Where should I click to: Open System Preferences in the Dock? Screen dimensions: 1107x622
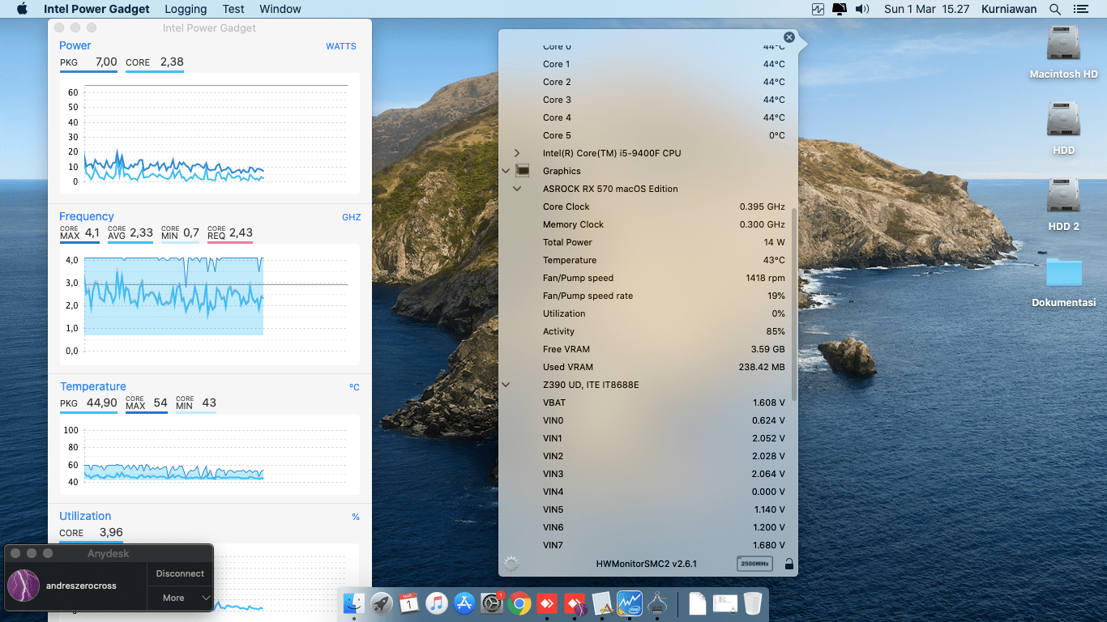click(x=492, y=603)
